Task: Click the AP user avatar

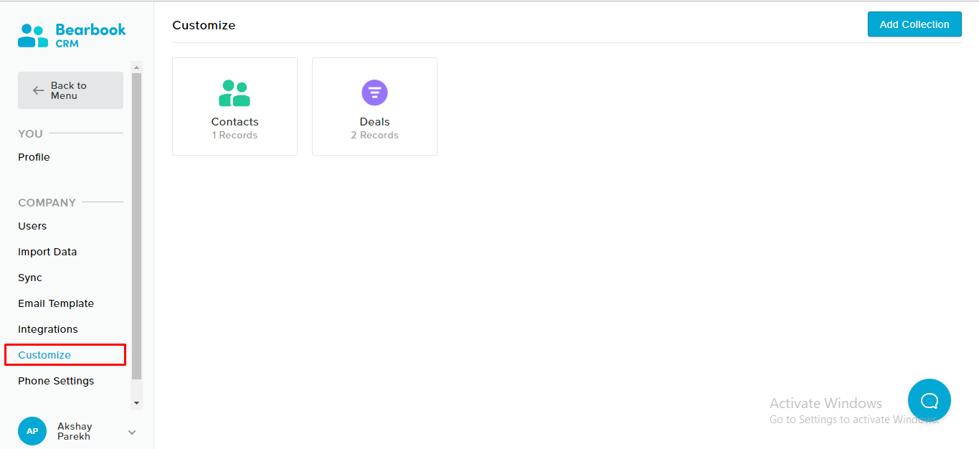Action: tap(32, 431)
